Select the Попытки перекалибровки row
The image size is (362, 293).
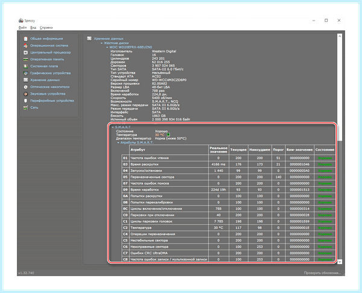228,203
